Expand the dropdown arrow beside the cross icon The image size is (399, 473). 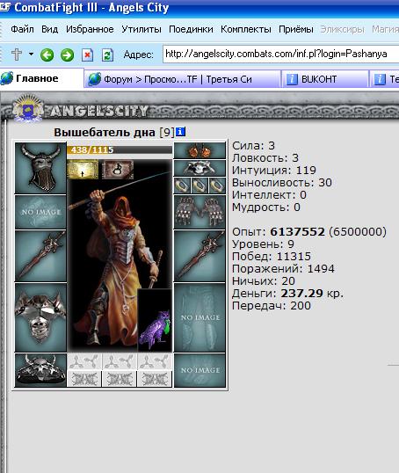click(x=31, y=55)
